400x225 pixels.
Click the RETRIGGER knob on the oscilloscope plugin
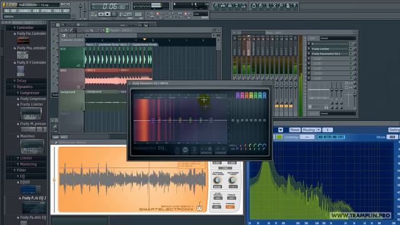coord(232,181)
